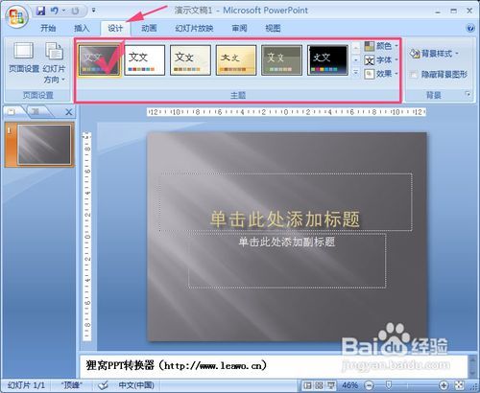Expand the Quick Access Toolbar customize arrow
The image size is (480, 393).
tap(94, 11)
